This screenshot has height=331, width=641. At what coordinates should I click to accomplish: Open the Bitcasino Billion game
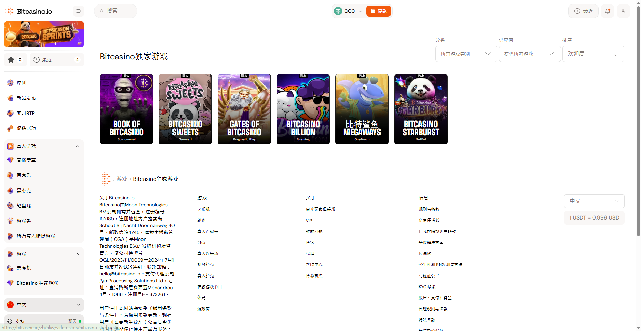(x=303, y=109)
